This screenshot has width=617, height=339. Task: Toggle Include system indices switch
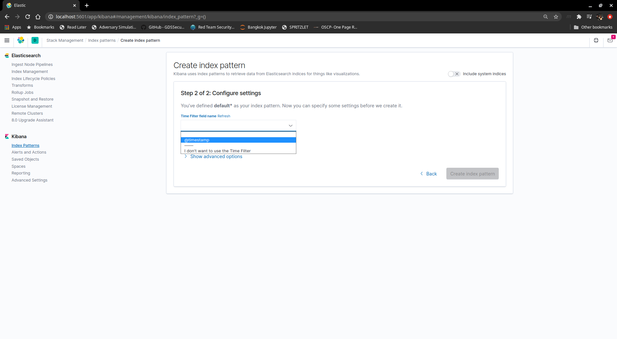tap(454, 74)
